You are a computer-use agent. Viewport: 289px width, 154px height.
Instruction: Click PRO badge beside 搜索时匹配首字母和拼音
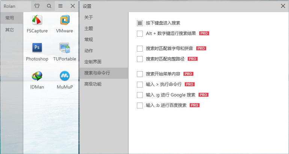(x=201, y=49)
